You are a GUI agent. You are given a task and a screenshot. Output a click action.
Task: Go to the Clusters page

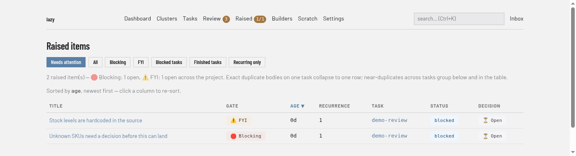click(167, 19)
